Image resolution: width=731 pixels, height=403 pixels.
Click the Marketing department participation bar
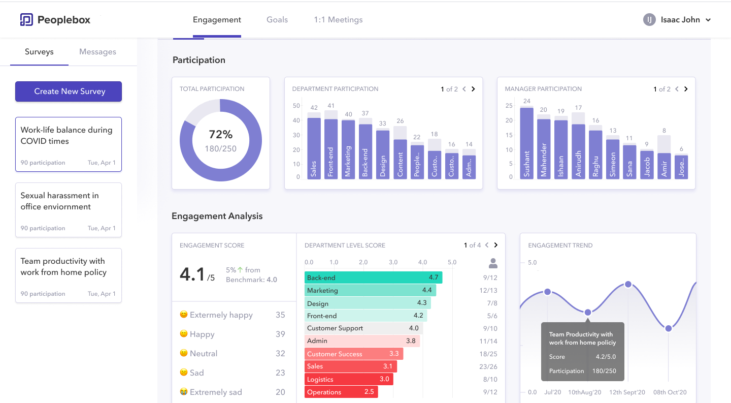click(x=348, y=149)
